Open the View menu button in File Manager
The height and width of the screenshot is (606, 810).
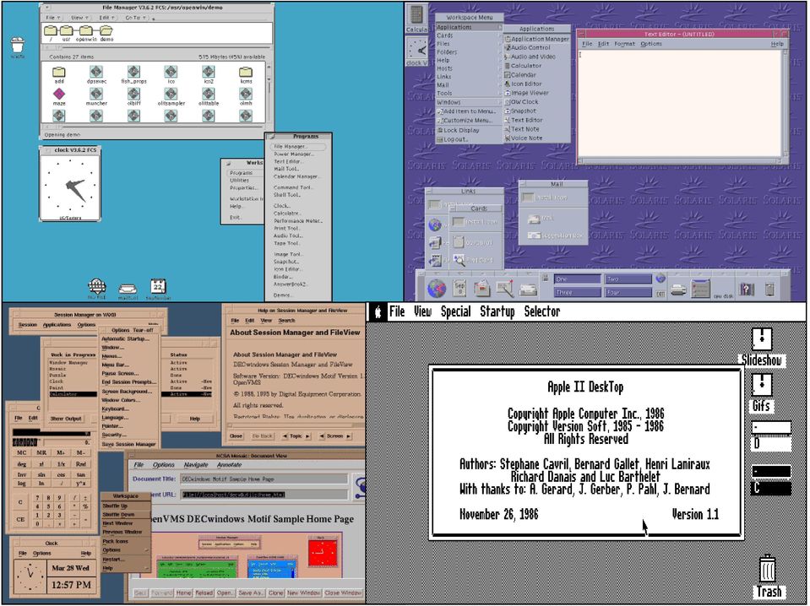click(x=79, y=18)
